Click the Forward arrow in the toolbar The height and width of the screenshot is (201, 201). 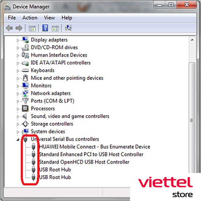click(19, 28)
